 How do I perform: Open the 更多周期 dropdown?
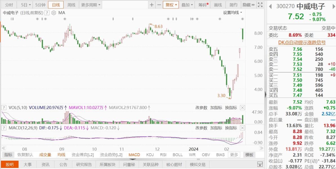click(x=91, y=5)
